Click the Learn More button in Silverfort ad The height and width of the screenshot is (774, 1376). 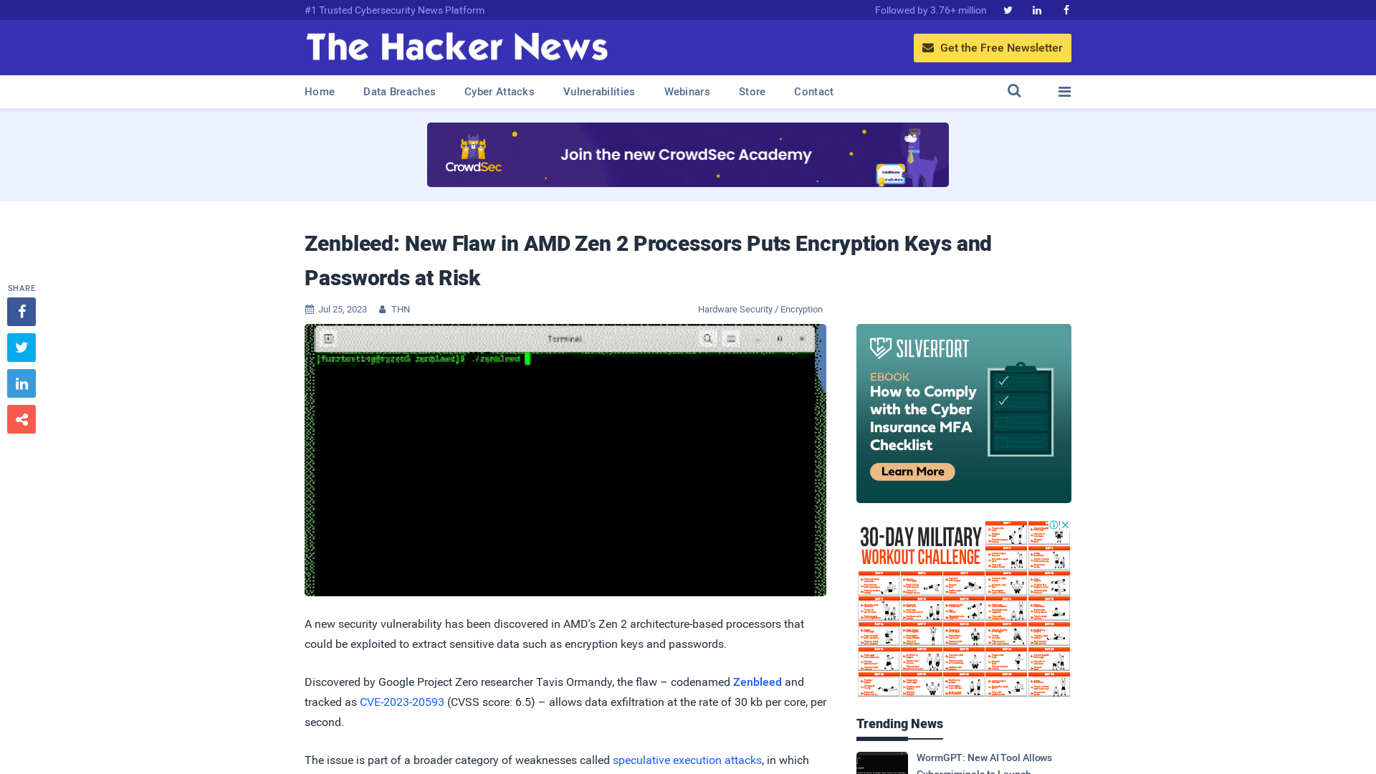tap(911, 471)
